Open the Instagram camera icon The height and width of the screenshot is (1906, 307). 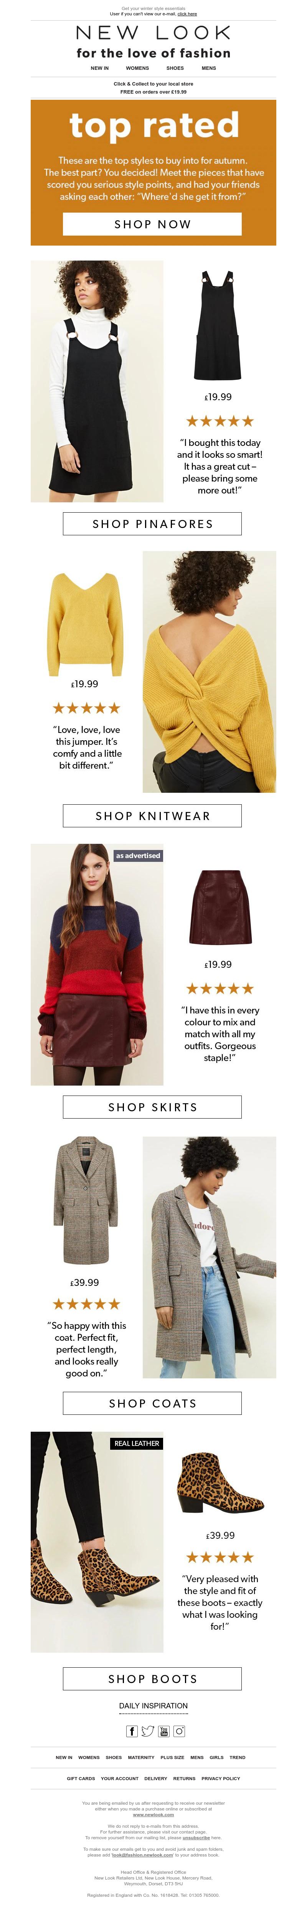click(179, 1731)
